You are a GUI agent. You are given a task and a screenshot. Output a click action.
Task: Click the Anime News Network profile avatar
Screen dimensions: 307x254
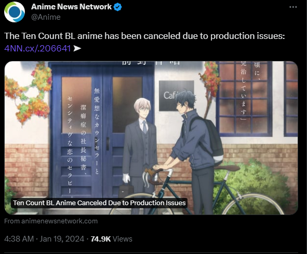(x=15, y=12)
